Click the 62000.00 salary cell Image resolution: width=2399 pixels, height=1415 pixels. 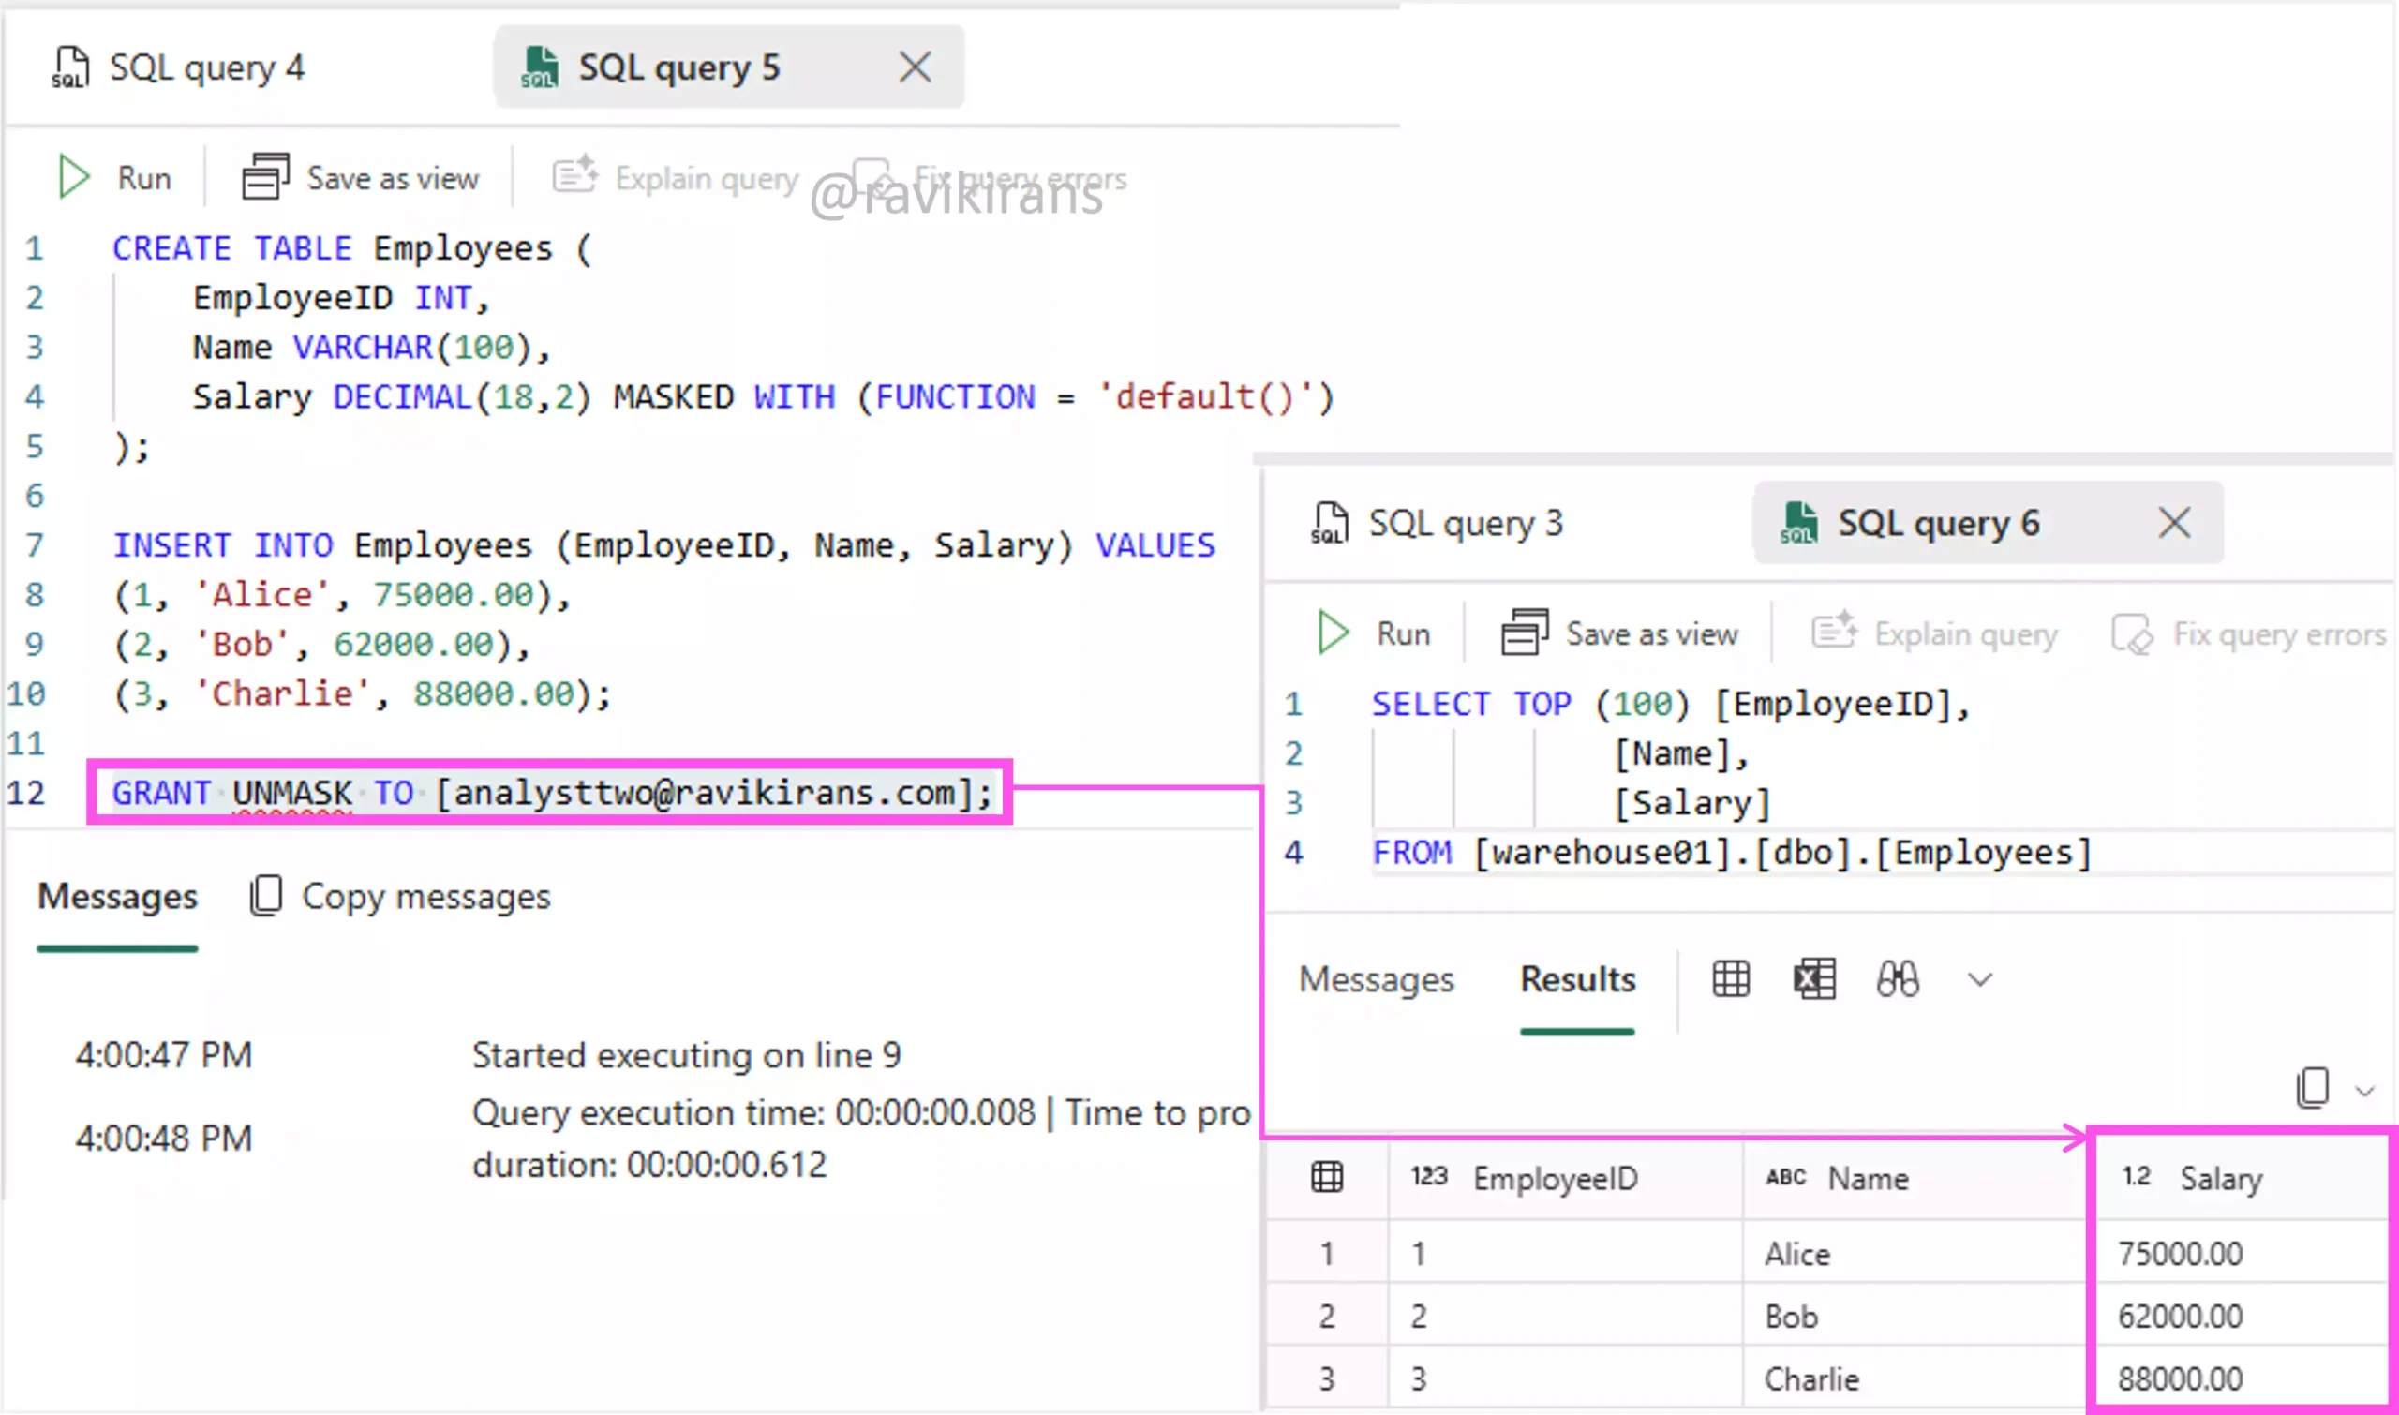pos(2241,1317)
